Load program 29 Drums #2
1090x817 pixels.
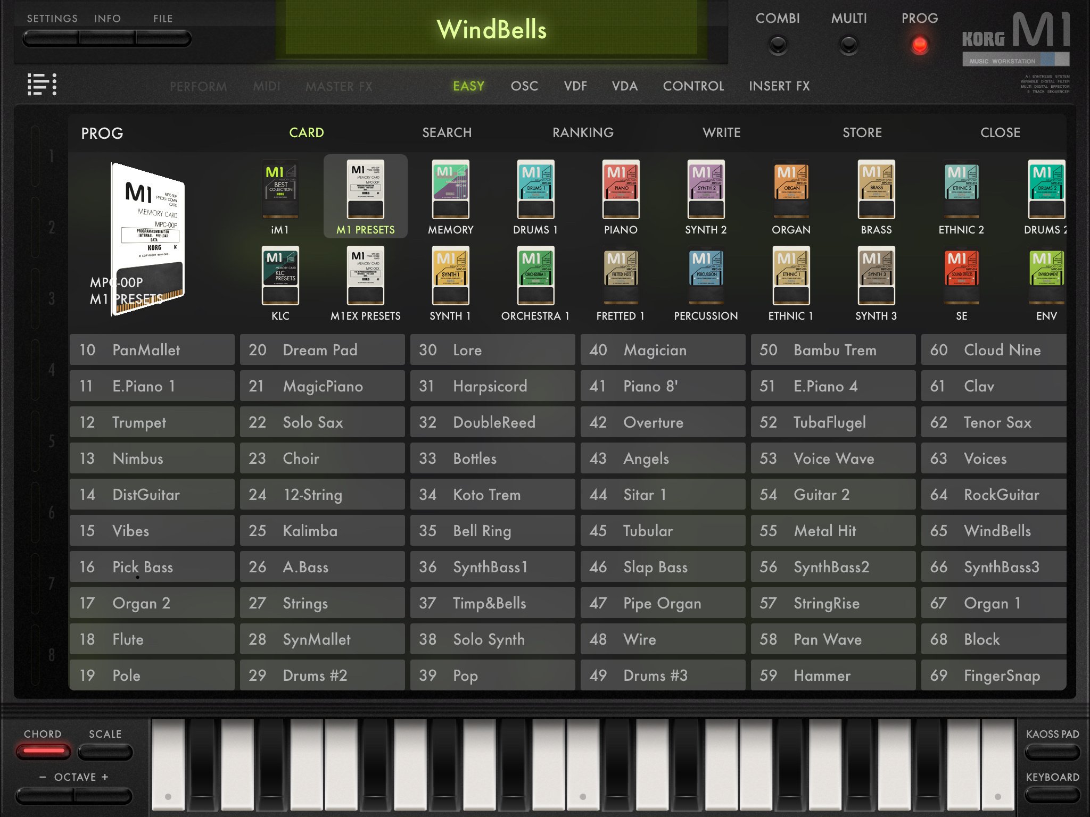coord(322,676)
